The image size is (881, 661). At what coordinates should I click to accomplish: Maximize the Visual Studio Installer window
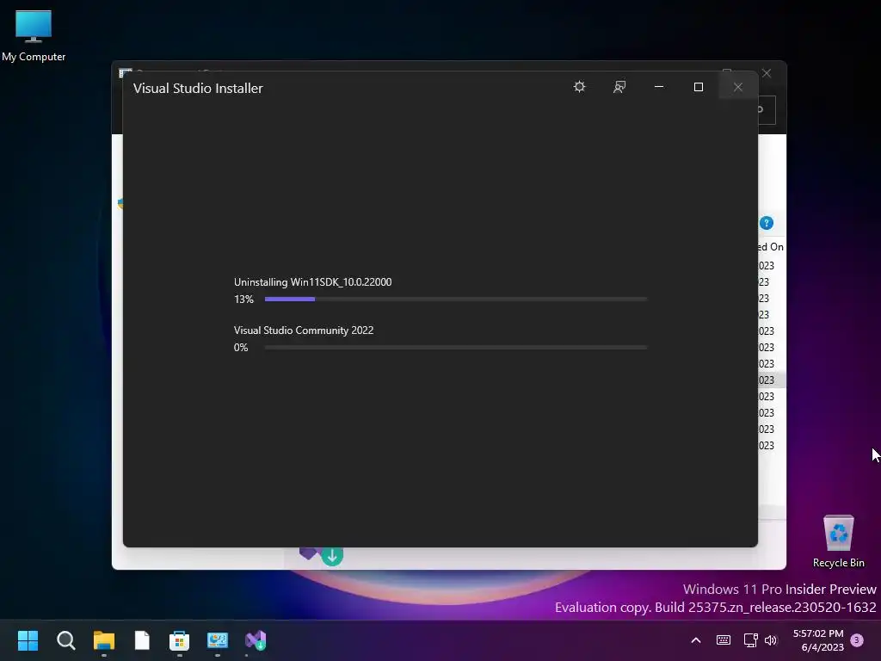(x=699, y=87)
